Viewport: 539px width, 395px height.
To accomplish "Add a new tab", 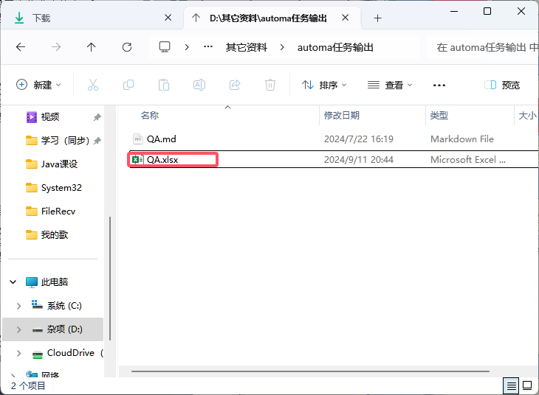I will pos(377,18).
